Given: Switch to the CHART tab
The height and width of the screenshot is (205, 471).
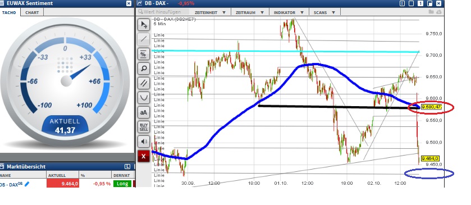Looking at the screenshot, I should click(x=32, y=12).
